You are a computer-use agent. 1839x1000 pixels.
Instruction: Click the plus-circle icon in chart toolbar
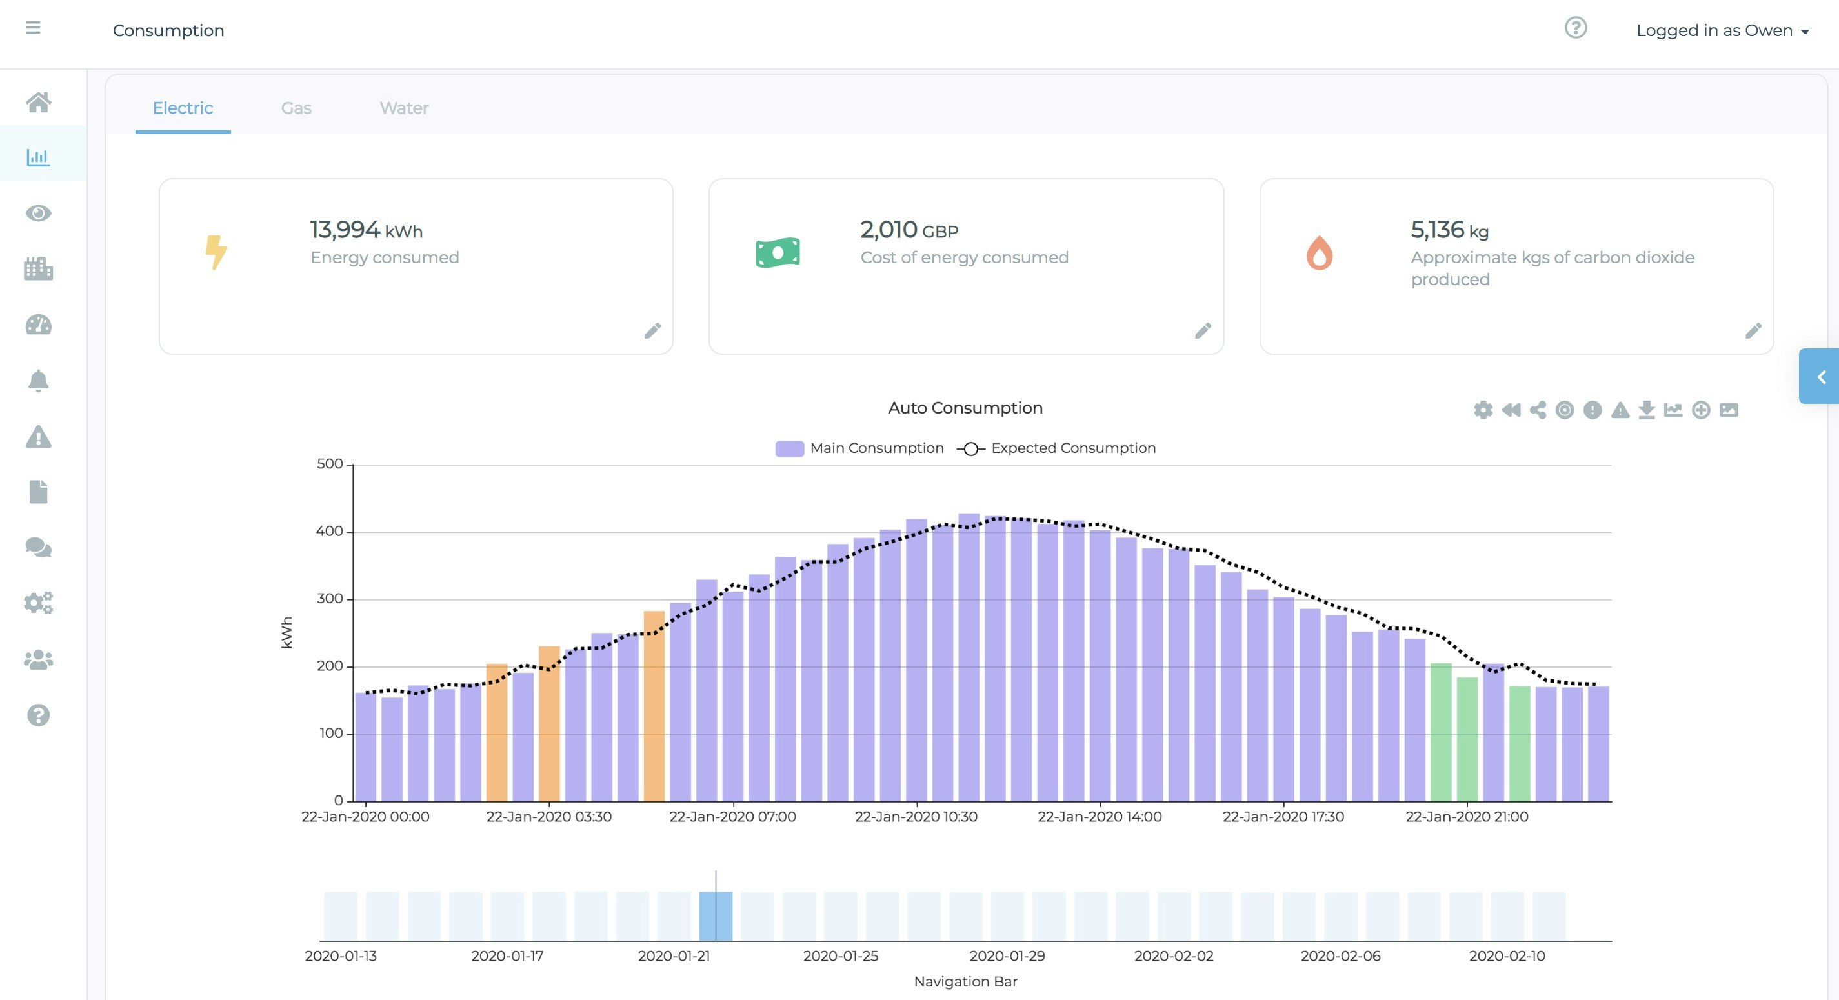click(1700, 410)
